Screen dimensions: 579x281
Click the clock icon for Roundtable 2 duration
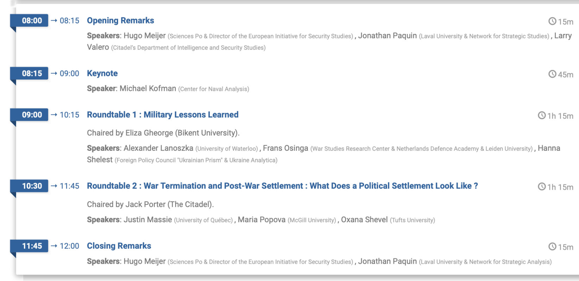pyautogui.click(x=542, y=187)
